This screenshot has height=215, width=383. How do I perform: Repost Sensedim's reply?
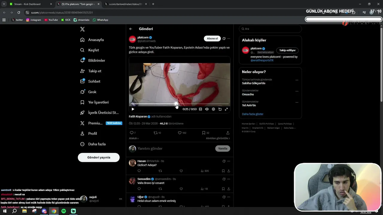point(160,189)
